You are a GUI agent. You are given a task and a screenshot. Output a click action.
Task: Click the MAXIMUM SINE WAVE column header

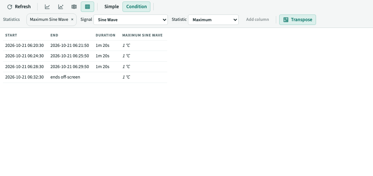[142, 35]
